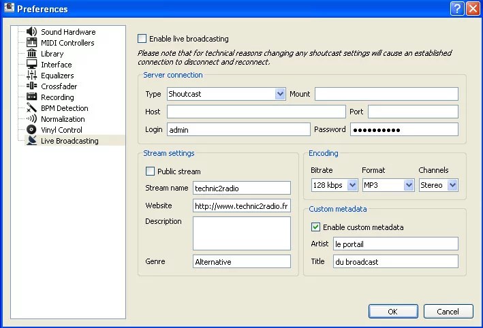The width and height of the screenshot is (483, 328).
Task: Expand the Bitrate 128 kbps dropdown
Action: click(x=334, y=185)
